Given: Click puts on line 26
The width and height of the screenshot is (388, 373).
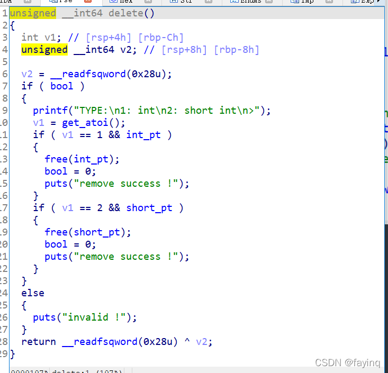Looking at the screenshot, I should click(44, 317).
